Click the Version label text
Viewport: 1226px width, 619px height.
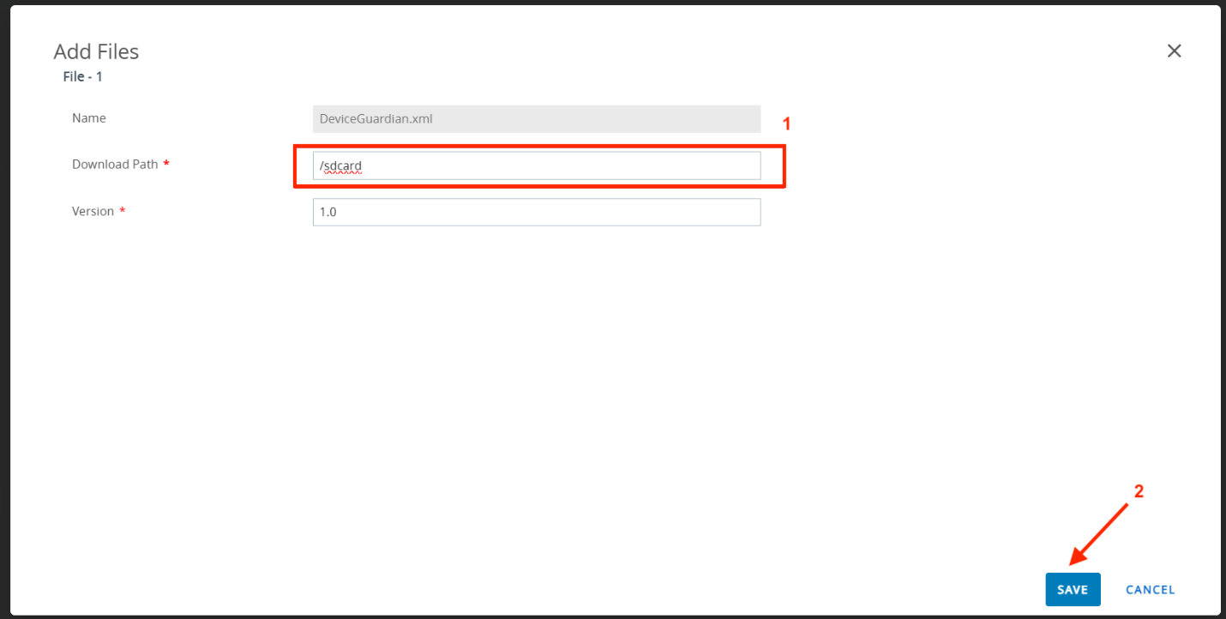[x=93, y=212]
